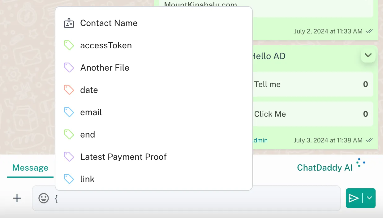Focus the message text input field
The width and height of the screenshot is (383, 218).
(x=198, y=198)
